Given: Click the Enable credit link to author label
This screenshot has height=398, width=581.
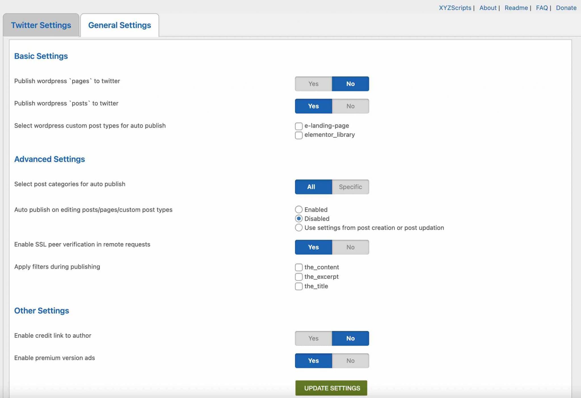Looking at the screenshot, I should point(53,335).
